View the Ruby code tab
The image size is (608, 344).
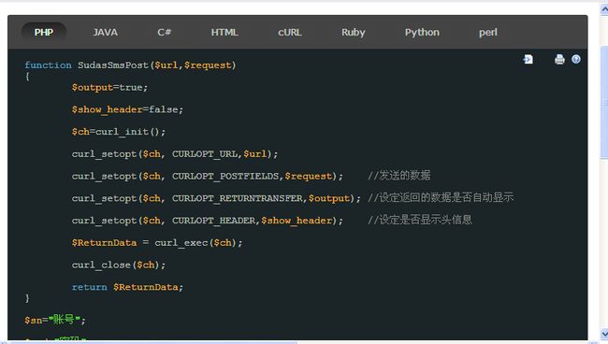pos(354,32)
